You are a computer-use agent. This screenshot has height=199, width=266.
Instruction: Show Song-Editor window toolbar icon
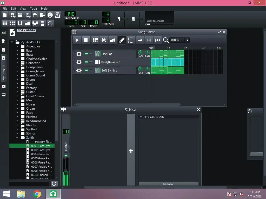tap(5, 23)
